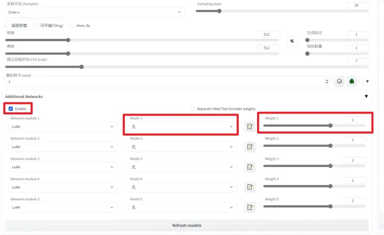Uncheck the Enable checkbox in Additional Networks
The height and width of the screenshot is (235, 384).
(x=11, y=109)
